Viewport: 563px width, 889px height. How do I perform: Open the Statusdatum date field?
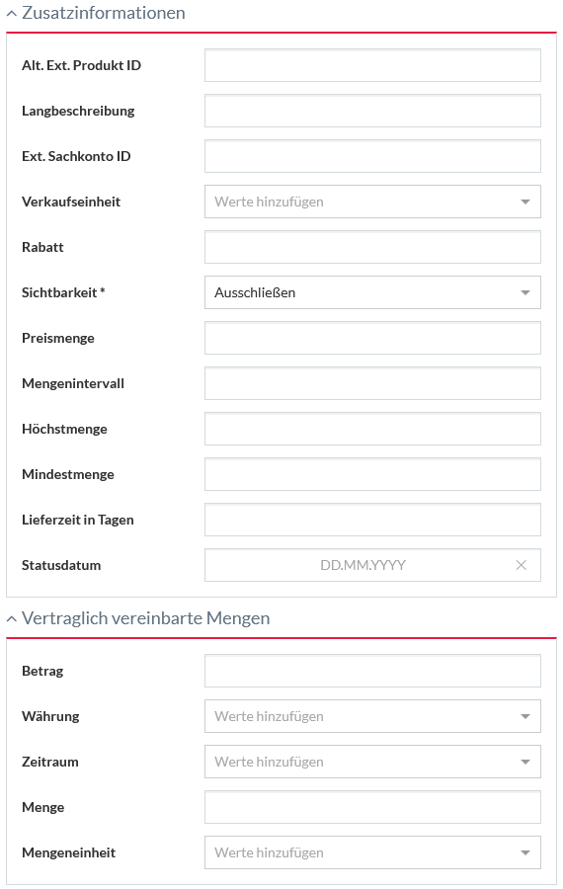click(362, 565)
